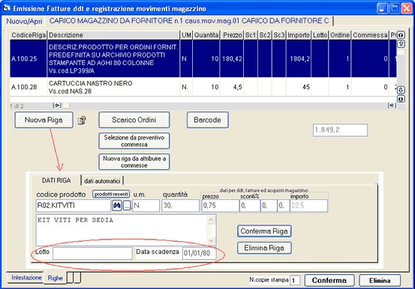
Task: Click the ellipsis browse button next to product code
Action: [x=127, y=206]
